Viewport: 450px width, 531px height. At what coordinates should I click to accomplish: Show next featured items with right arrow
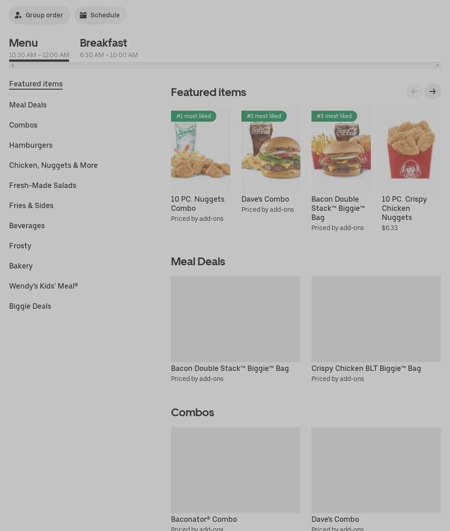[432, 92]
